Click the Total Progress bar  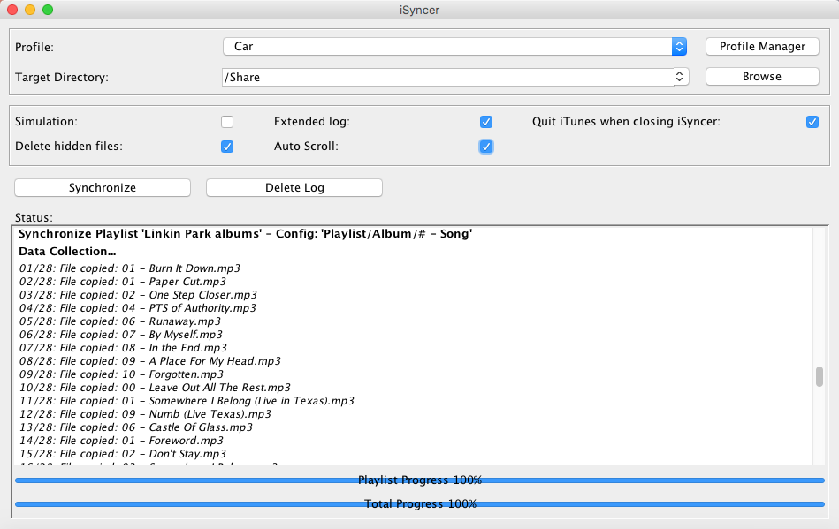(x=420, y=504)
